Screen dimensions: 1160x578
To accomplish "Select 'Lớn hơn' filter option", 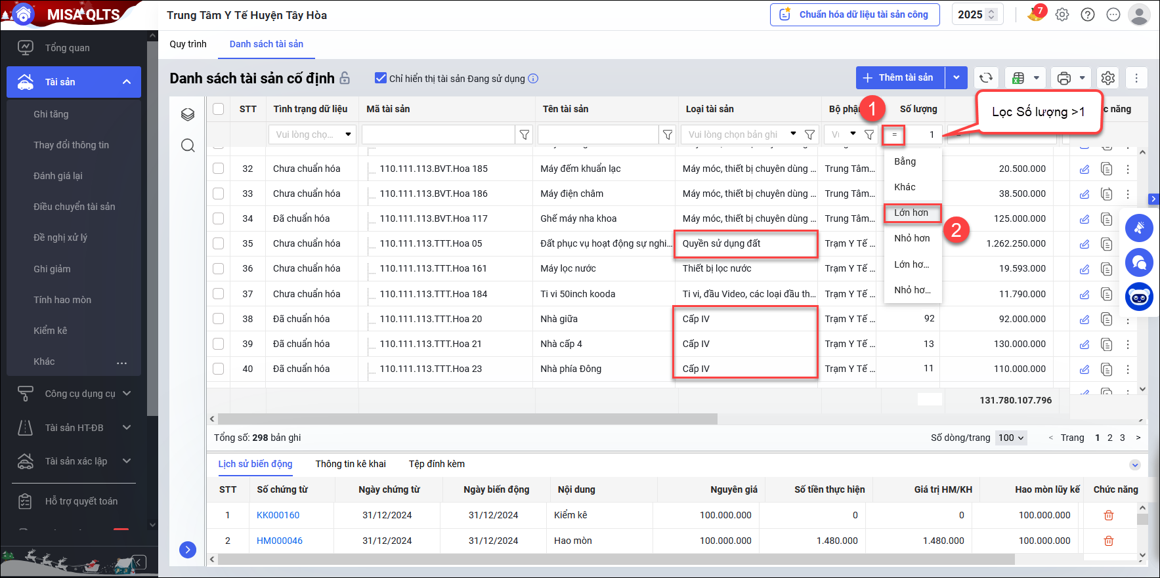I will click(912, 213).
